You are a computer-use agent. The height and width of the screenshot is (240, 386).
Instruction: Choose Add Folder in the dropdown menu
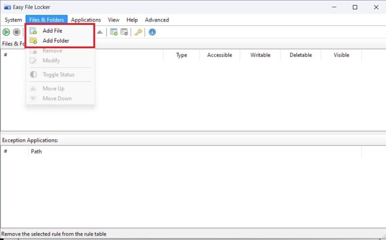[x=56, y=41]
